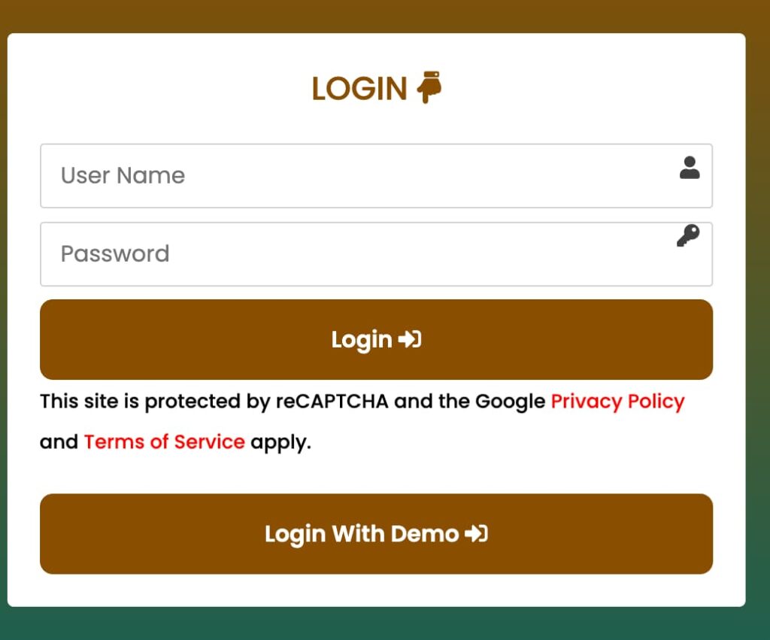
Task: Click the pointing hand icon beside LOGIN
Action: point(429,87)
